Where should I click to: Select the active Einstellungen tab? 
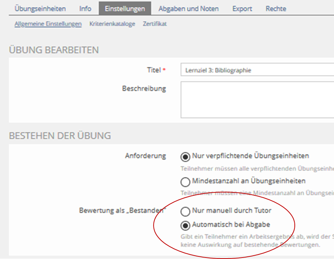125,9
